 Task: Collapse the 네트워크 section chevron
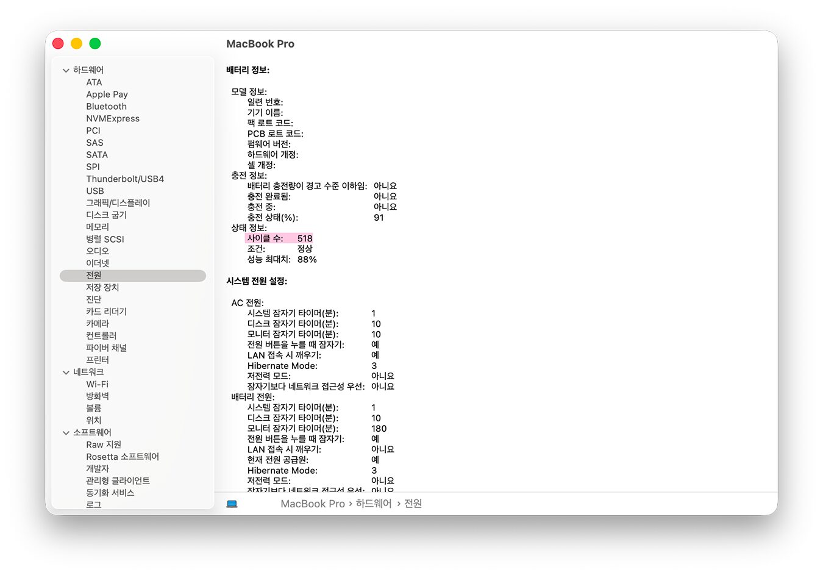point(66,372)
